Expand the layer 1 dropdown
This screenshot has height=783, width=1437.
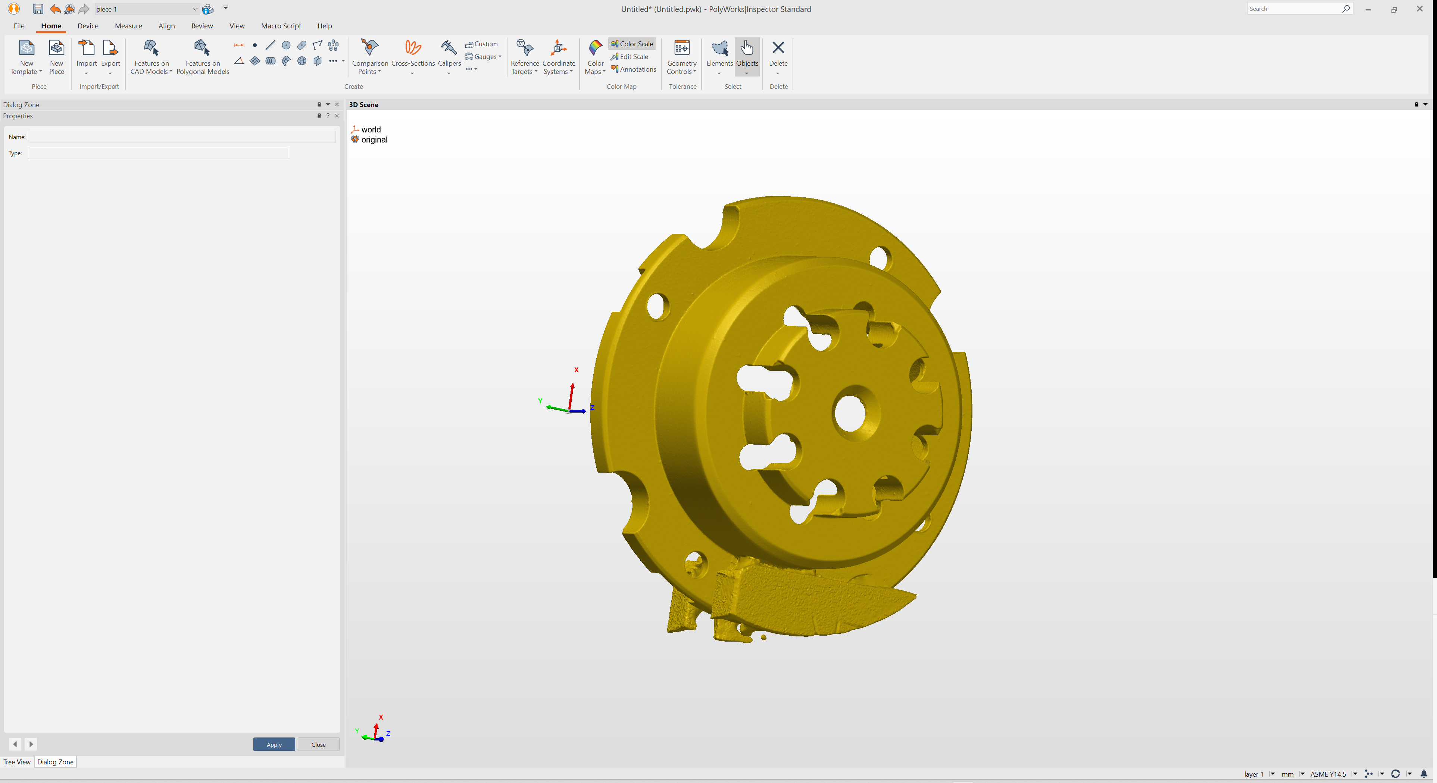pyautogui.click(x=1272, y=774)
